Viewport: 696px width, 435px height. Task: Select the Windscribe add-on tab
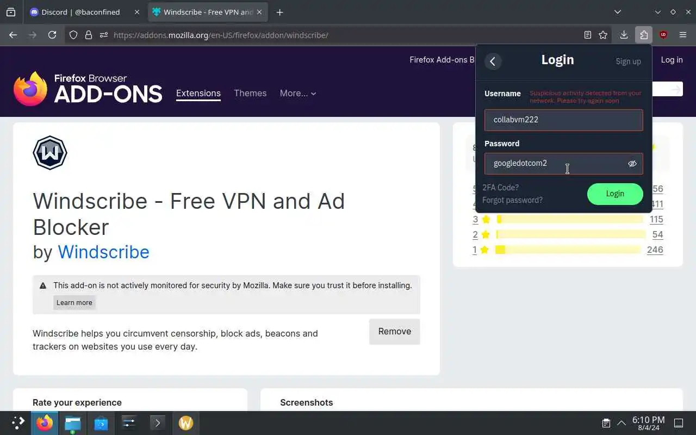coord(209,12)
